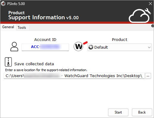This screenshot has width=154, height=118.
Task: Click into the Account ID field
Action: coord(45,47)
